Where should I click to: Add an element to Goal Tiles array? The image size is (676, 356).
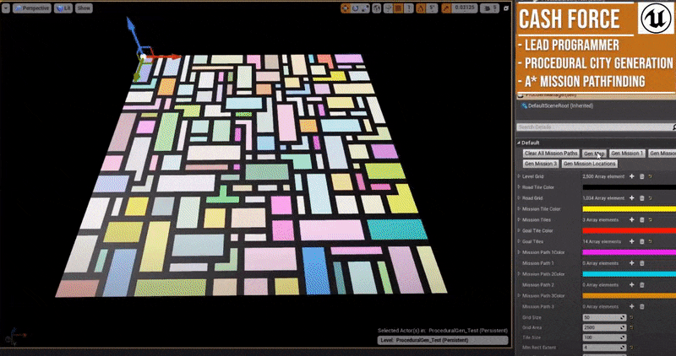coord(631,241)
